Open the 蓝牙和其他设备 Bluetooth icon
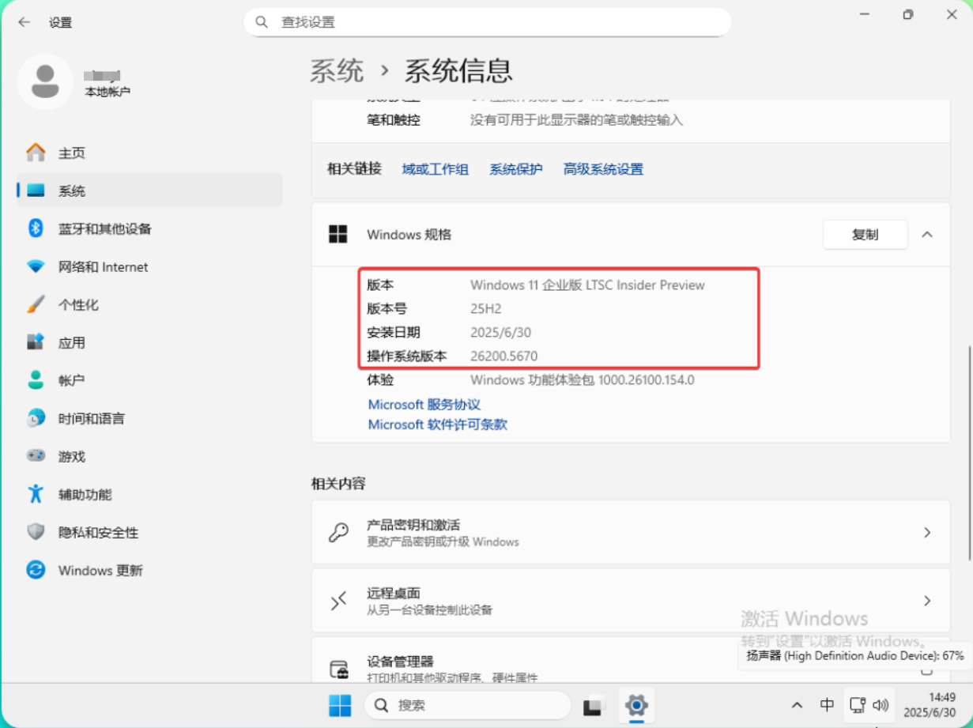973x728 pixels. (x=36, y=228)
